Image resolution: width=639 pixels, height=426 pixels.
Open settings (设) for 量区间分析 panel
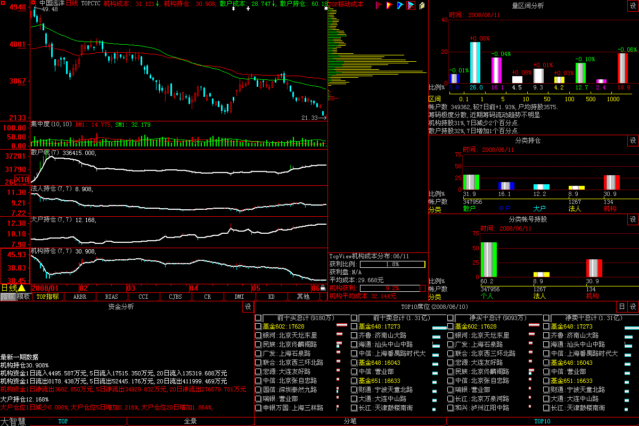633,5
